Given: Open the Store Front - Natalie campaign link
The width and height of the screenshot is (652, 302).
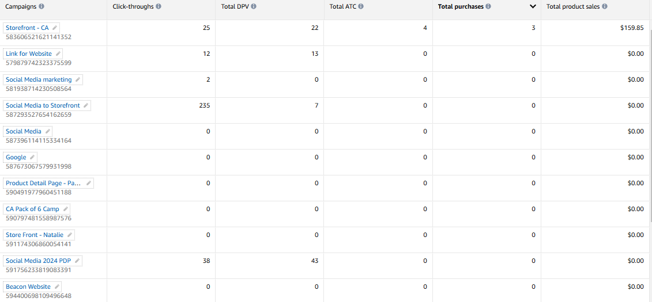Looking at the screenshot, I should pyautogui.click(x=35, y=235).
